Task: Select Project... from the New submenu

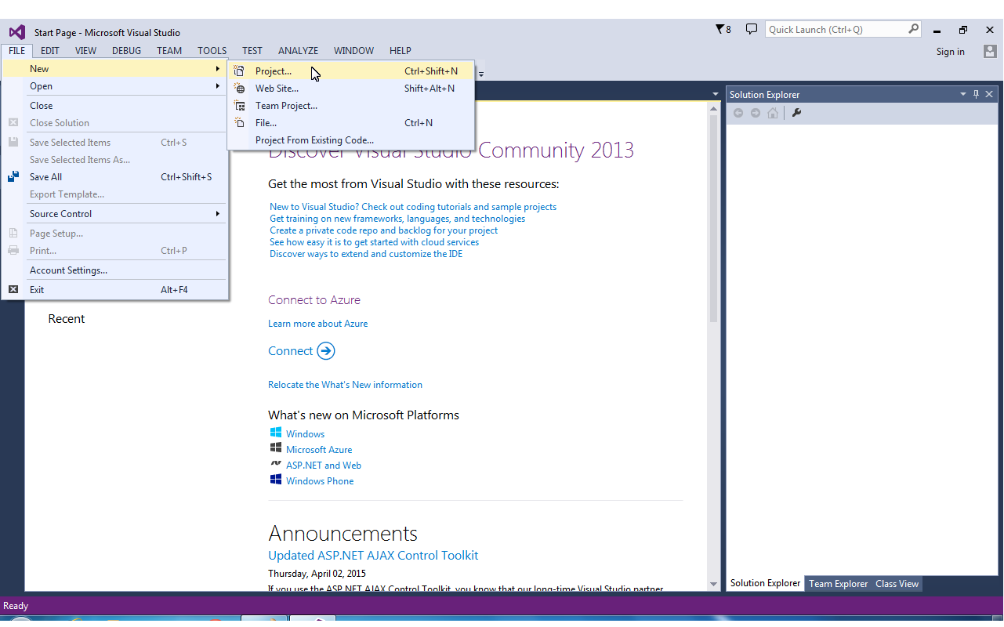Action: 351,71
